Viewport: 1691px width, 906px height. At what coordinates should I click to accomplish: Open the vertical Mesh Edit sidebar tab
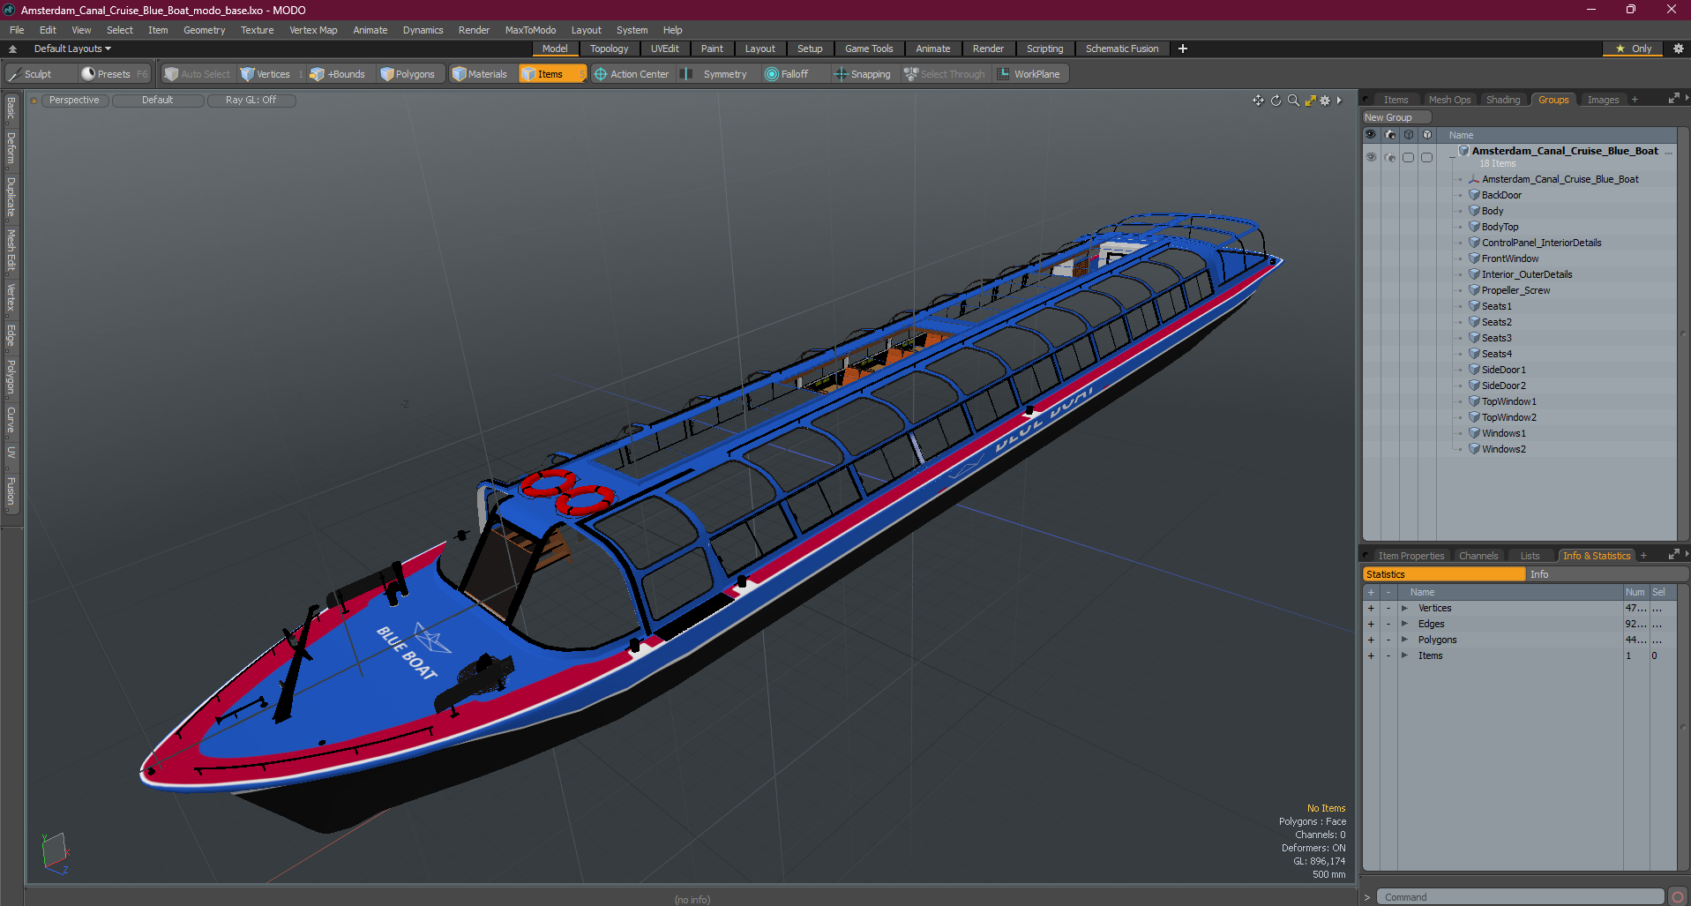[x=11, y=250]
